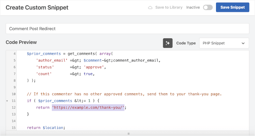Click the Comment Post Redirect title field
Screen dimensions: 255x136
click(x=127, y=28)
